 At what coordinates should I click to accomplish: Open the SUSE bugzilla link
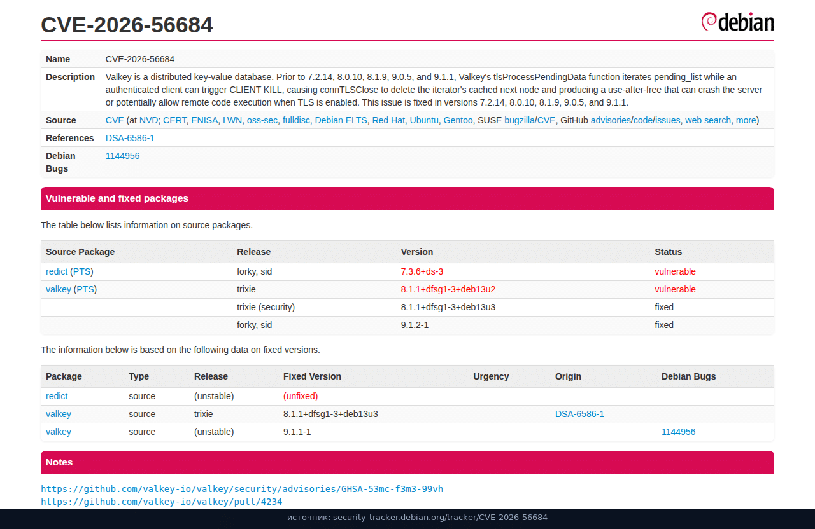click(x=520, y=120)
